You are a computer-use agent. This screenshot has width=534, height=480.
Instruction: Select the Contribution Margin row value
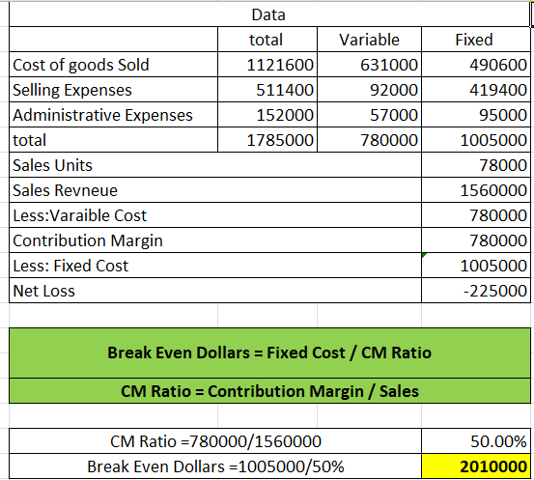[x=476, y=240]
